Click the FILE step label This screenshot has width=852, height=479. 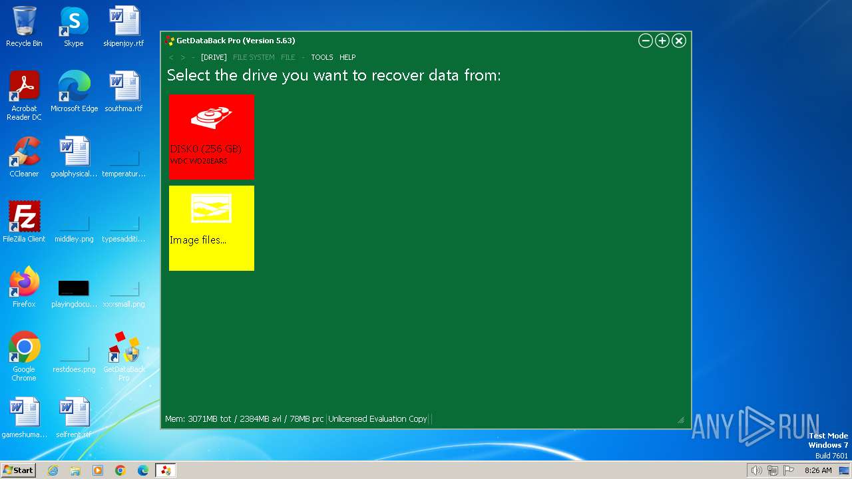point(288,57)
